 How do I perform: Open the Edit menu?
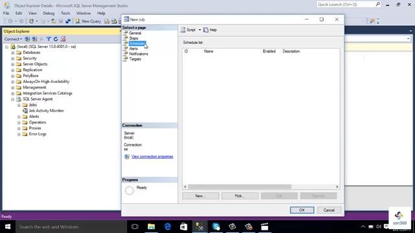[19, 13]
